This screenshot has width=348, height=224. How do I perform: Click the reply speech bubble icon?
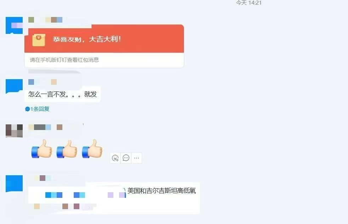pyautogui.click(x=126, y=158)
